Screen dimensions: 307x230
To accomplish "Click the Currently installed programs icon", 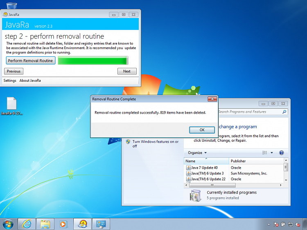I will (195, 195).
